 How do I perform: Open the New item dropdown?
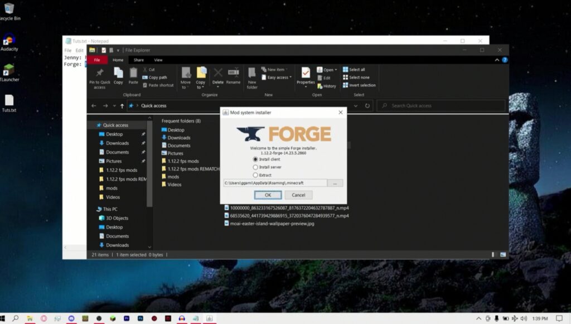(274, 70)
